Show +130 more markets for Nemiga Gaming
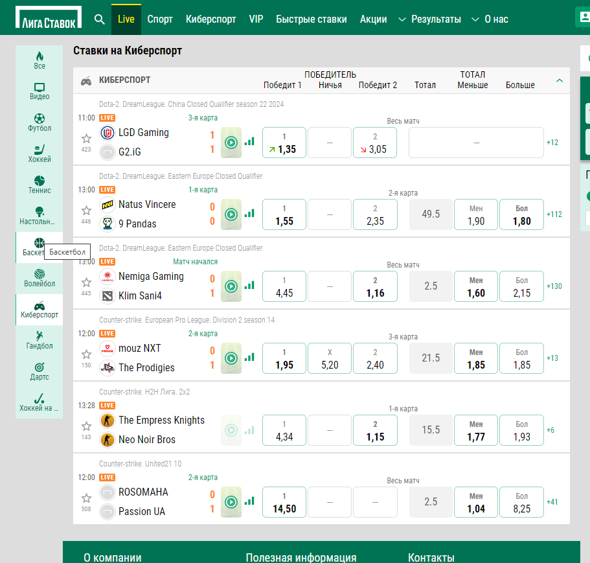Viewport: 590px width, 563px height. point(554,286)
